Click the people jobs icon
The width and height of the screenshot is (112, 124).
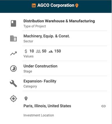click(x=38, y=51)
